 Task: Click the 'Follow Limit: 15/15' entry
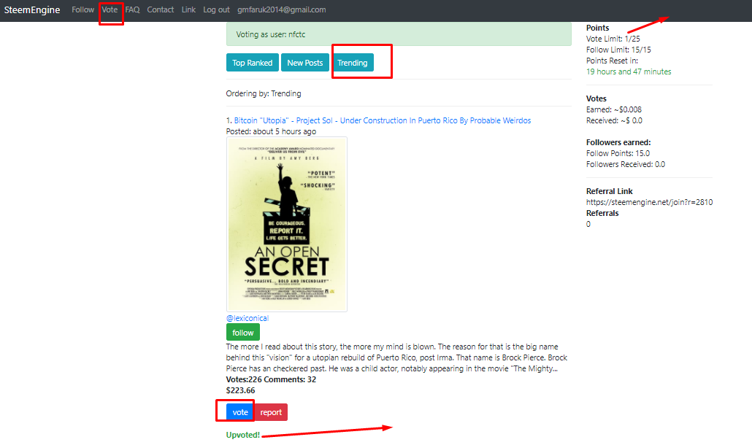(618, 50)
